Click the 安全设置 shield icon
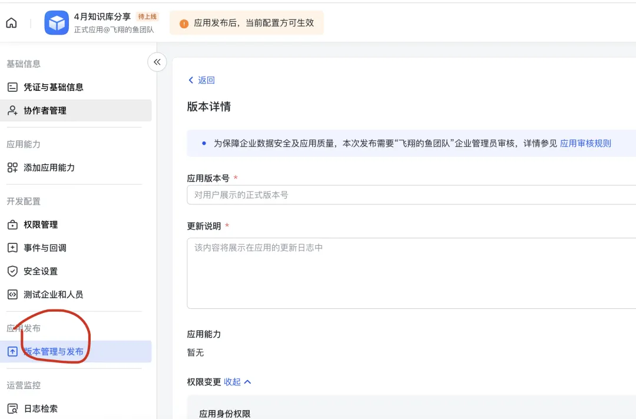Screen dimensions: 636x419 click(12, 271)
